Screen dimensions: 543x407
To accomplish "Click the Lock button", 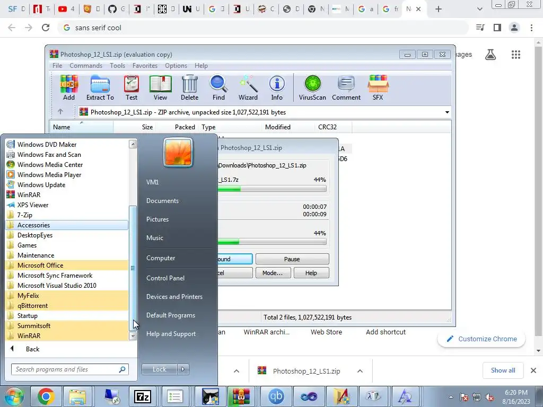I will click(160, 369).
